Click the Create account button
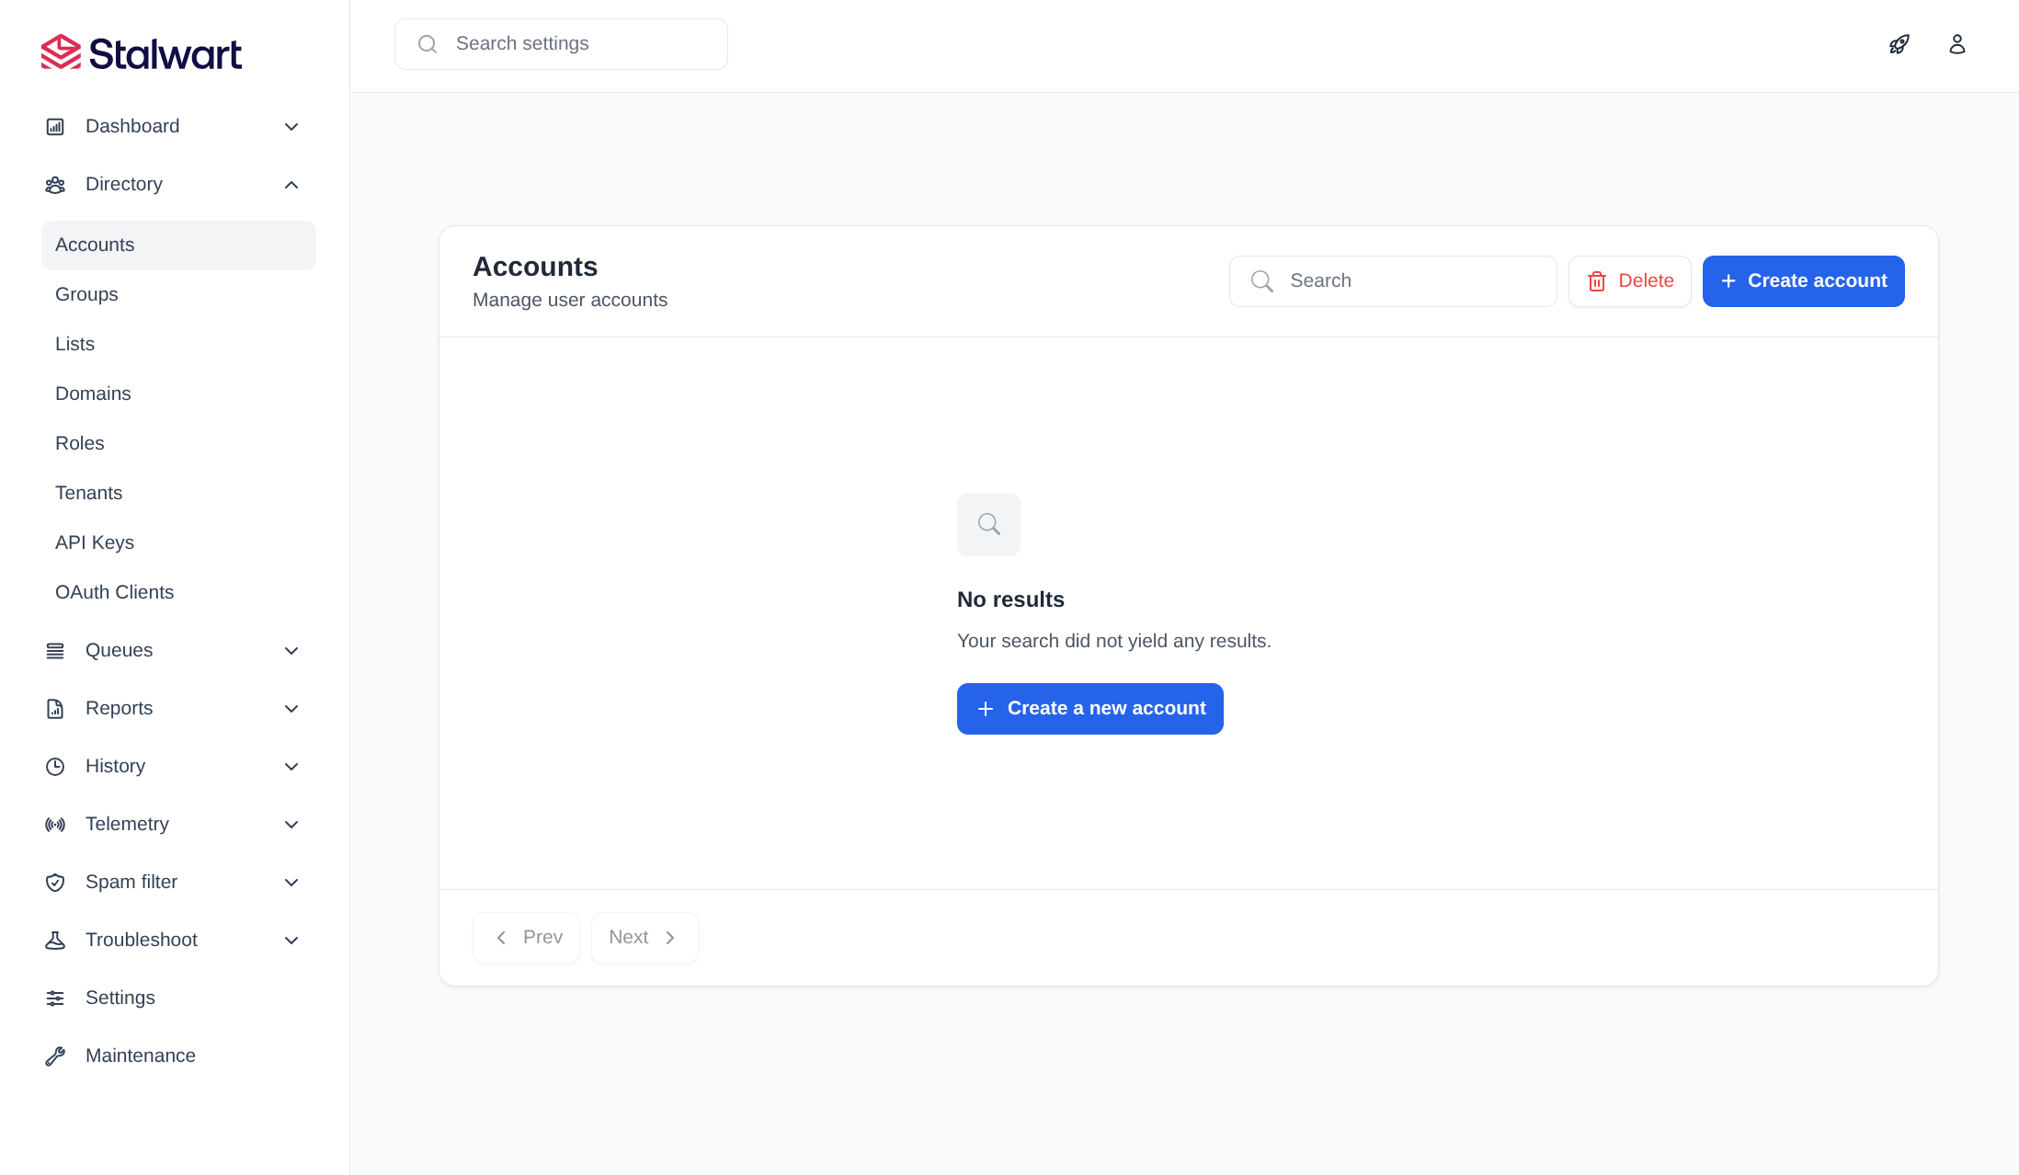Image resolution: width=2019 pixels, height=1175 pixels. pos(1803,280)
